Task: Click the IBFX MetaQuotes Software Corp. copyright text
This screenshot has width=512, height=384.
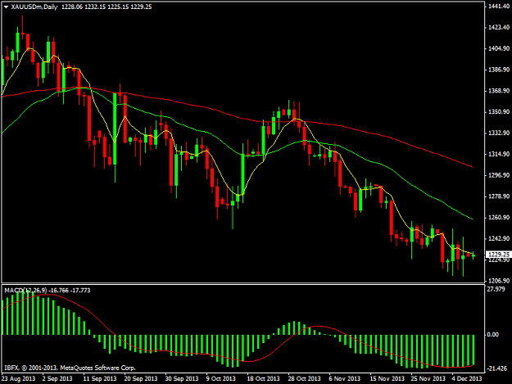Action: (x=70, y=368)
